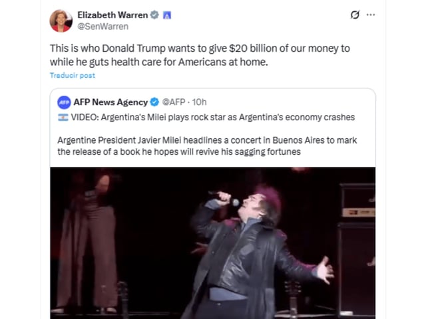Click the VIDEO headline in quoted post
This screenshot has height=319, width=426.
[x=213, y=117]
